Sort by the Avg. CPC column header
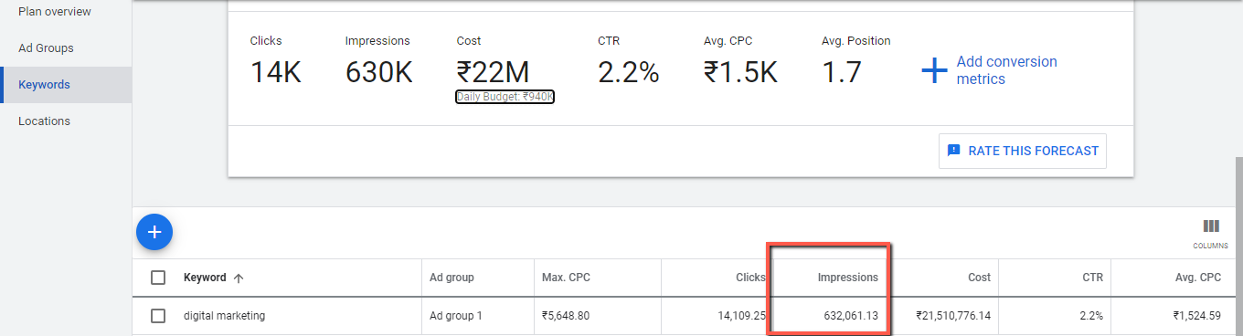Screen dimensions: 1243x336 coord(1196,278)
